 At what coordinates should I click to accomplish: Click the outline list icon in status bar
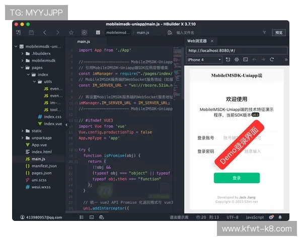82,217
